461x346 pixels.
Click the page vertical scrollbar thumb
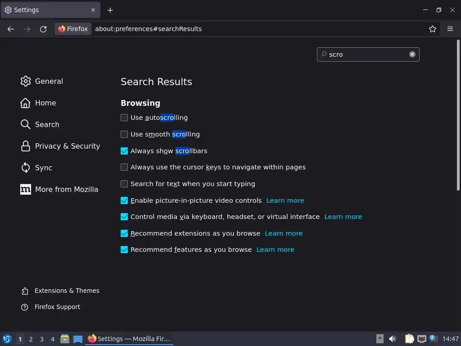coord(458,115)
